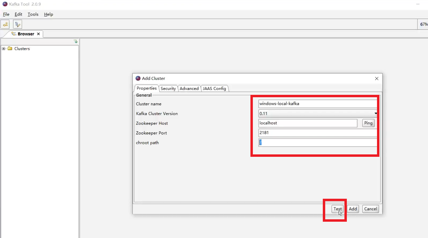This screenshot has width=428, height=238.
Task: Click the Test button
Action: coord(337,209)
